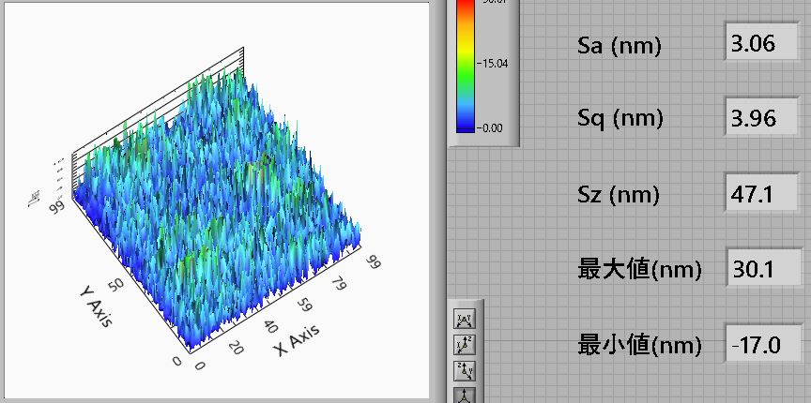
Task: Click the 最小值 indicator showing -17.0
Action: pos(765,344)
